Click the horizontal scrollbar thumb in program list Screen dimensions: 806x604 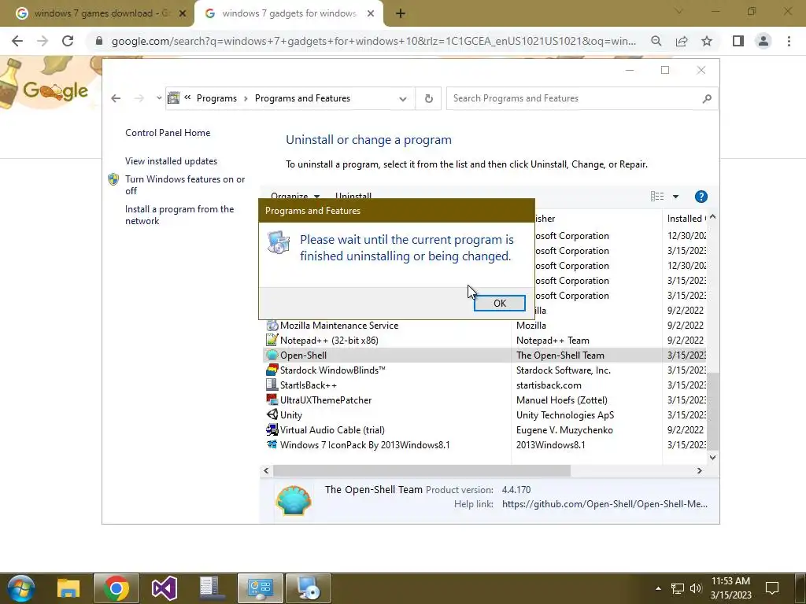[422, 470]
